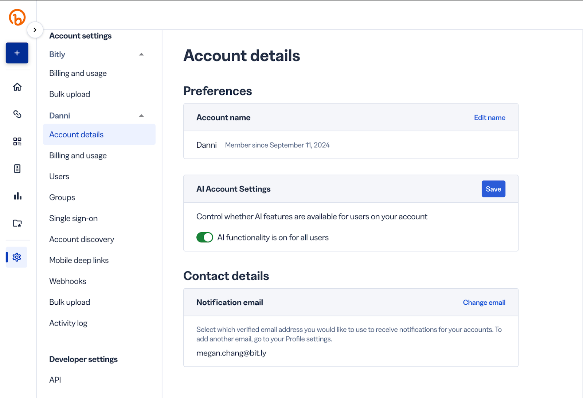Open the Pages document icon

pyautogui.click(x=17, y=169)
